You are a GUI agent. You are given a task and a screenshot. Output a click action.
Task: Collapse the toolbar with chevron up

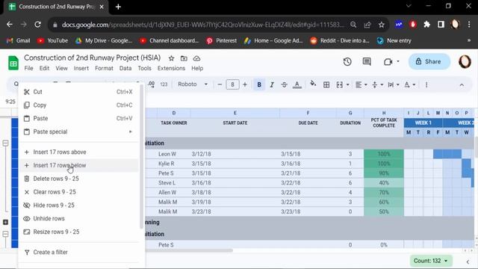462,84
